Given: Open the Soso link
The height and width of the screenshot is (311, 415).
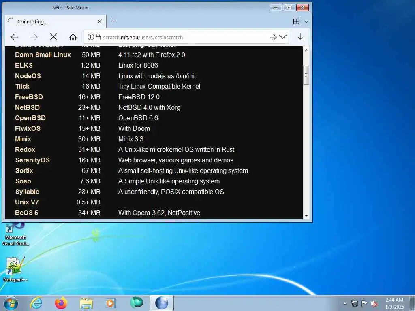Looking at the screenshot, I should tap(23, 181).
